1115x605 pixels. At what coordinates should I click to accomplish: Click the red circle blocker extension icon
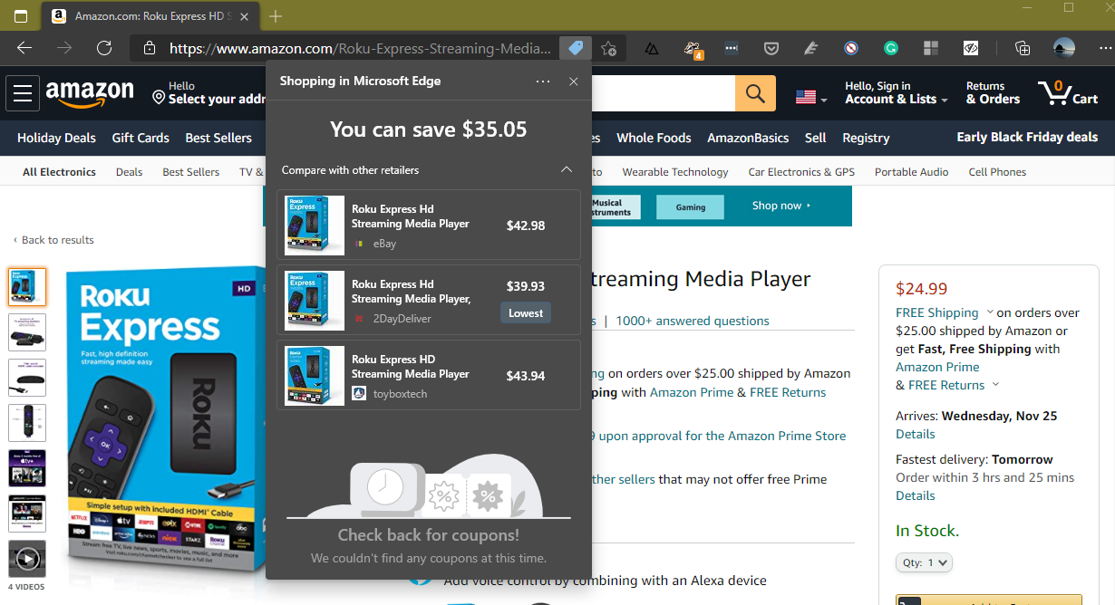(x=851, y=48)
